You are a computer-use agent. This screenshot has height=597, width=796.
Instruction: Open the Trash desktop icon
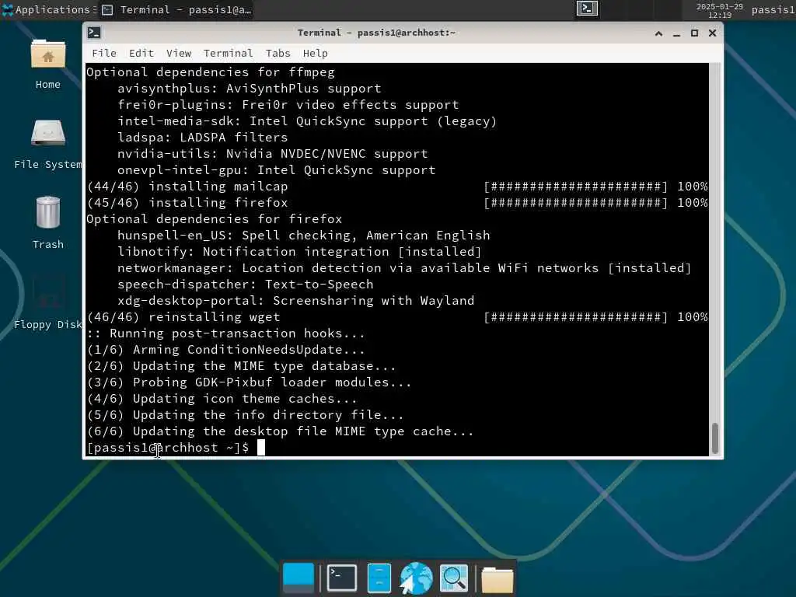[x=47, y=223]
